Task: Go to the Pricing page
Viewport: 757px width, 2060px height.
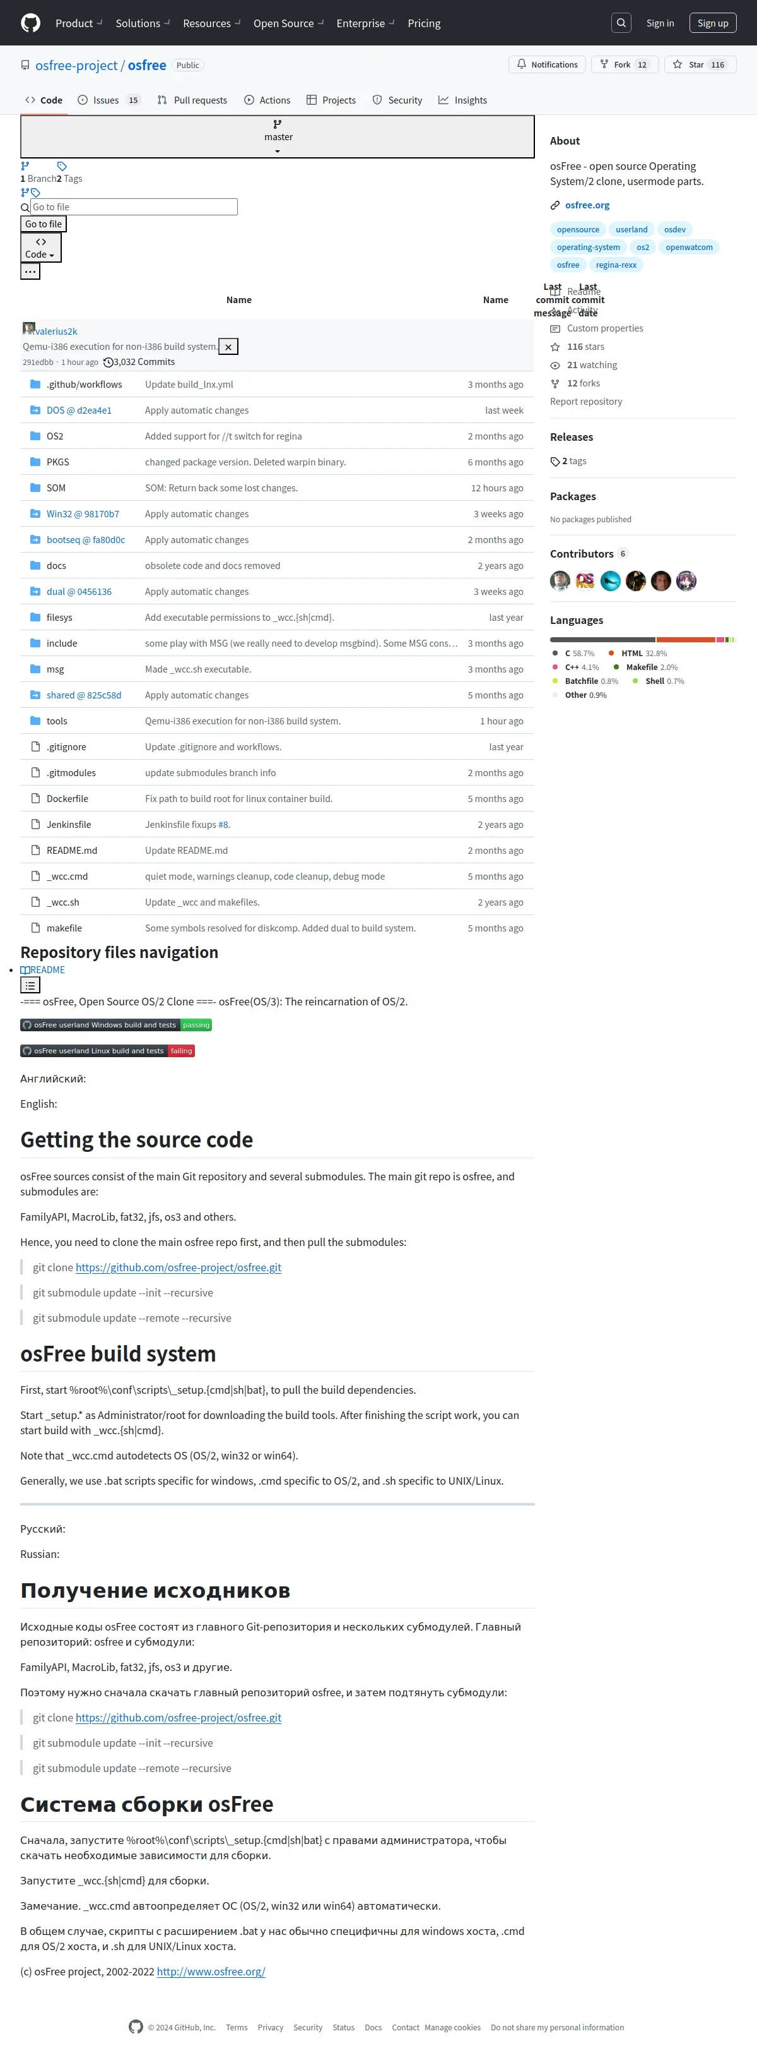Action: coord(424,23)
